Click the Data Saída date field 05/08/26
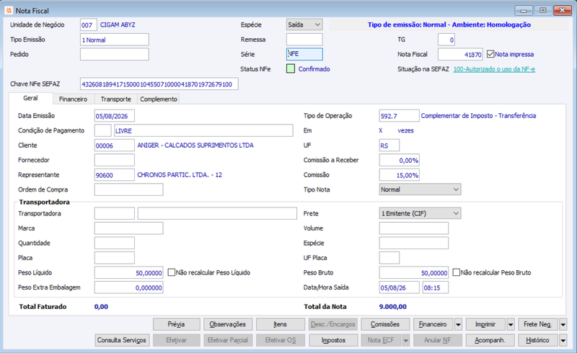 [400, 287]
